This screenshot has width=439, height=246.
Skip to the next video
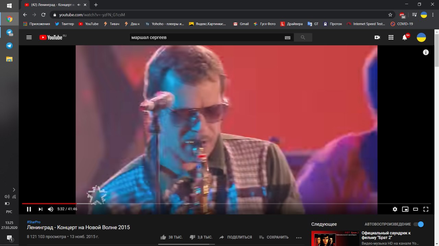[40, 209]
